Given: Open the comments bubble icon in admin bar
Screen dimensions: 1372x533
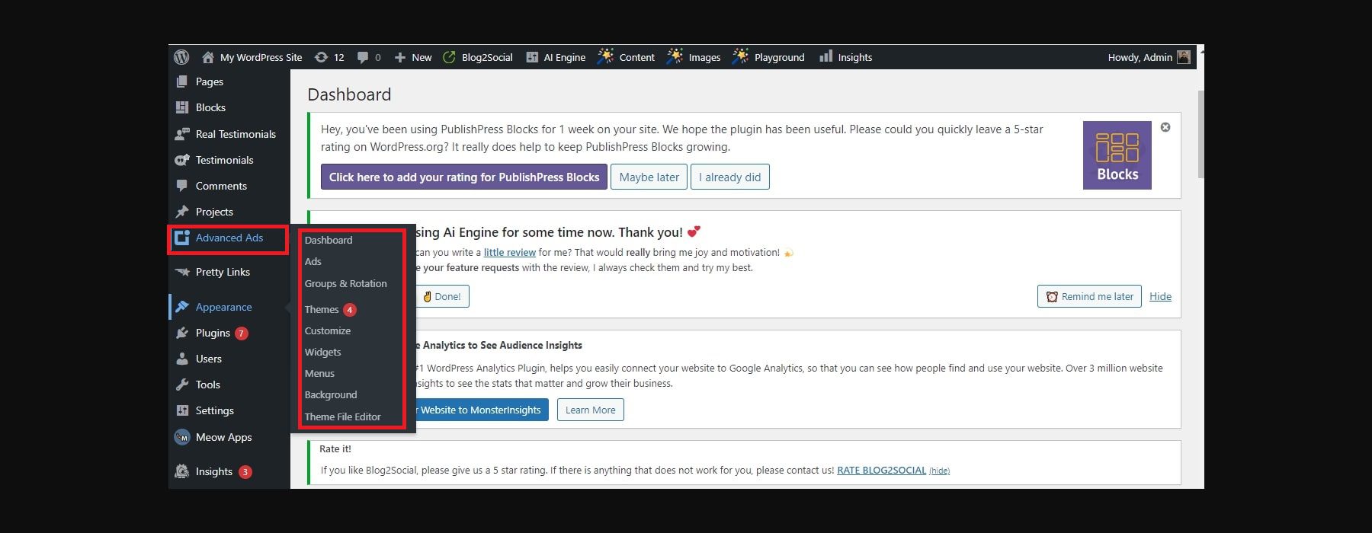Looking at the screenshot, I should [x=363, y=57].
